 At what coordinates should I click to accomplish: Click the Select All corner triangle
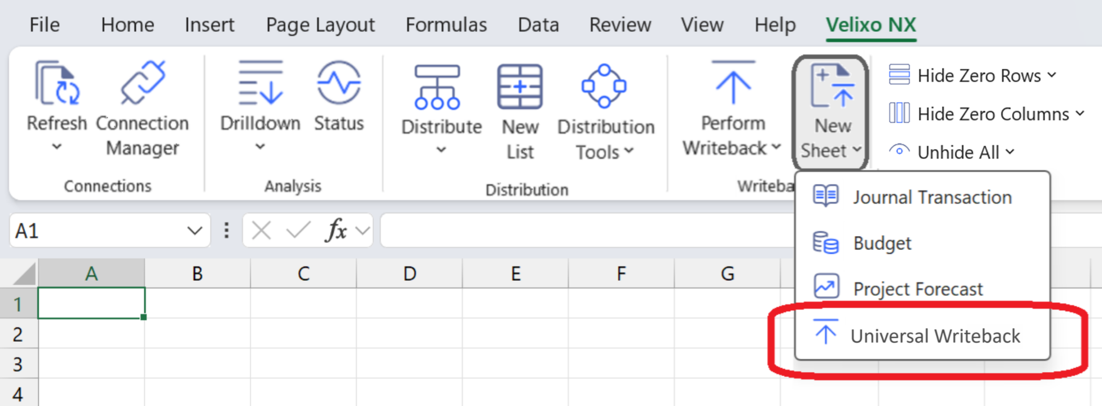24,274
